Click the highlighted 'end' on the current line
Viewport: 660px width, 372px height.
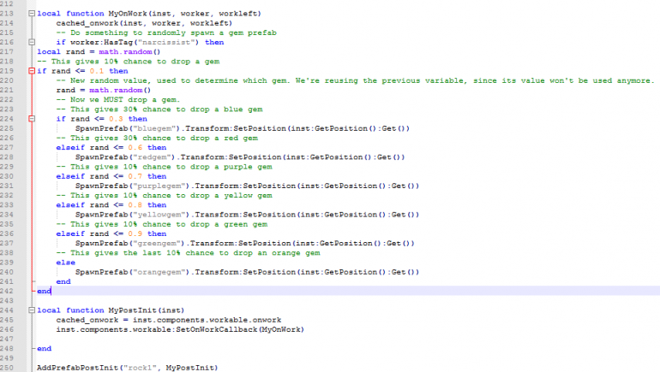(x=44, y=291)
